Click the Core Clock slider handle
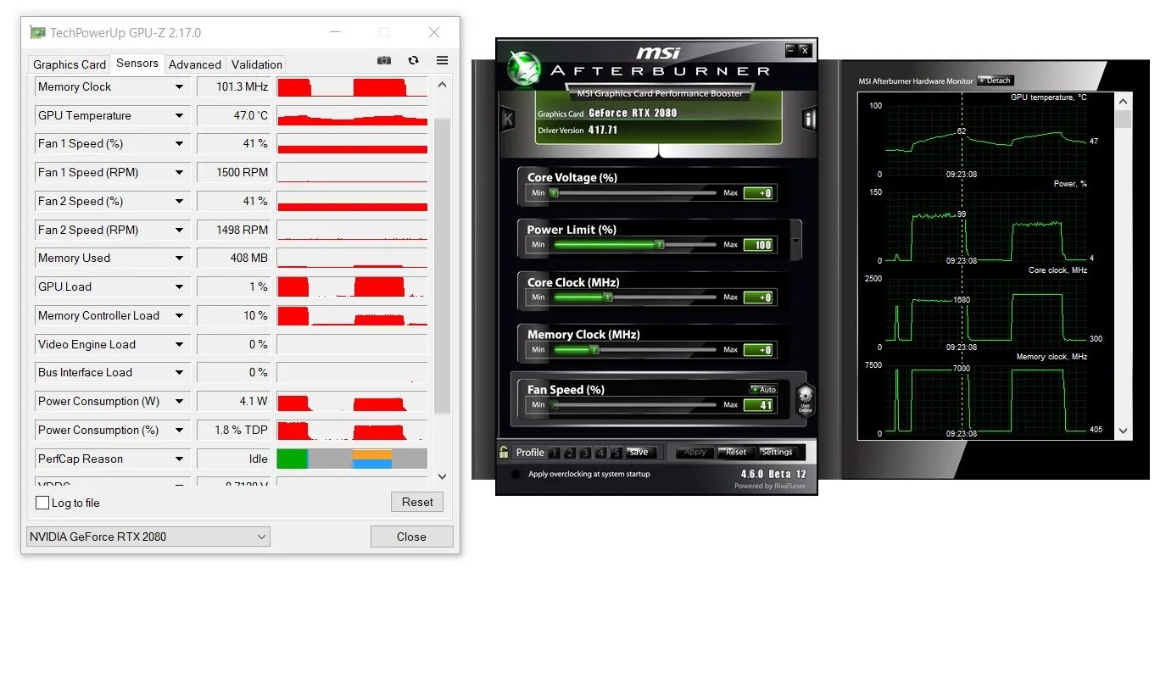Image resolution: width=1166 pixels, height=673 pixels. (607, 298)
